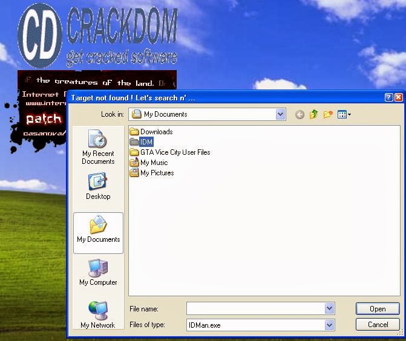Create a new folder with toolbar icon
This screenshot has height=341, width=406.
(x=328, y=114)
